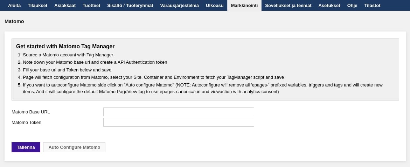Image resolution: width=410 pixels, height=167 pixels.
Task: Open the Ohje help menu
Action: (x=352, y=5)
